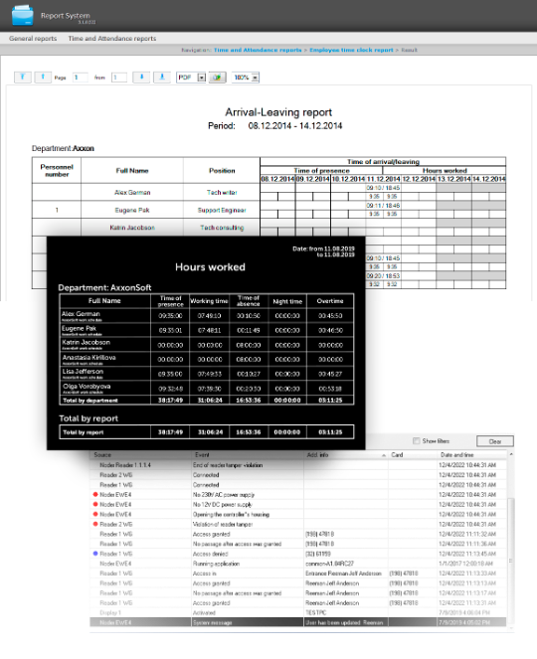The width and height of the screenshot is (537, 659).
Task: Click 'Katrin Jacobson' in the Arrival-Leaving report
Action: pos(132,228)
